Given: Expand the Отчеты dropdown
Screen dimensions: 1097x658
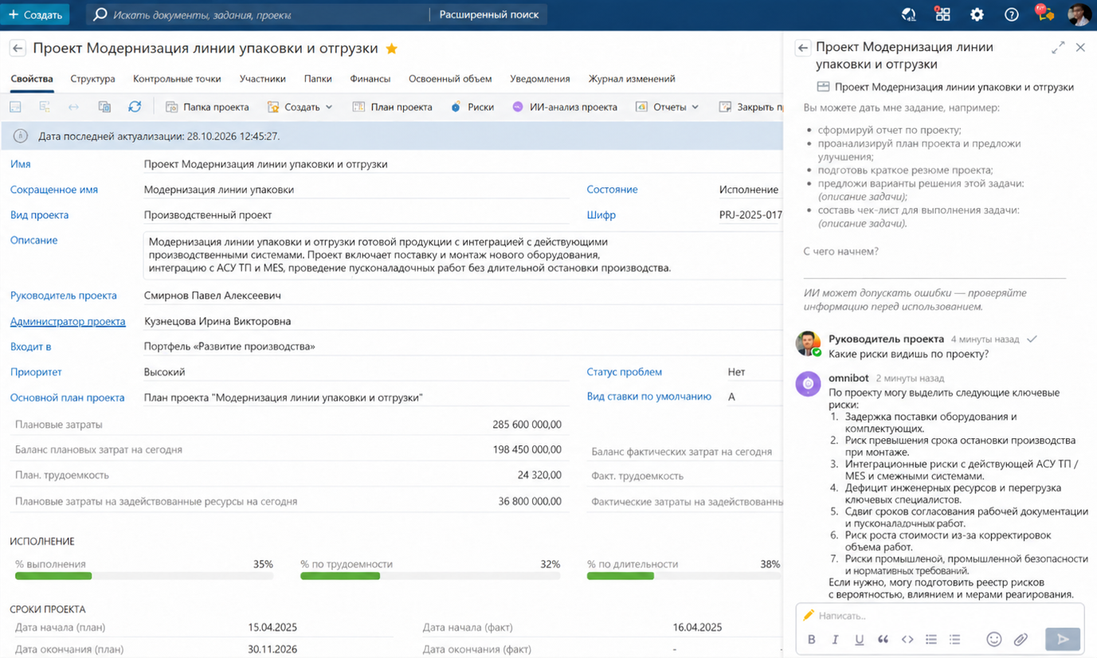Looking at the screenshot, I should (x=668, y=107).
